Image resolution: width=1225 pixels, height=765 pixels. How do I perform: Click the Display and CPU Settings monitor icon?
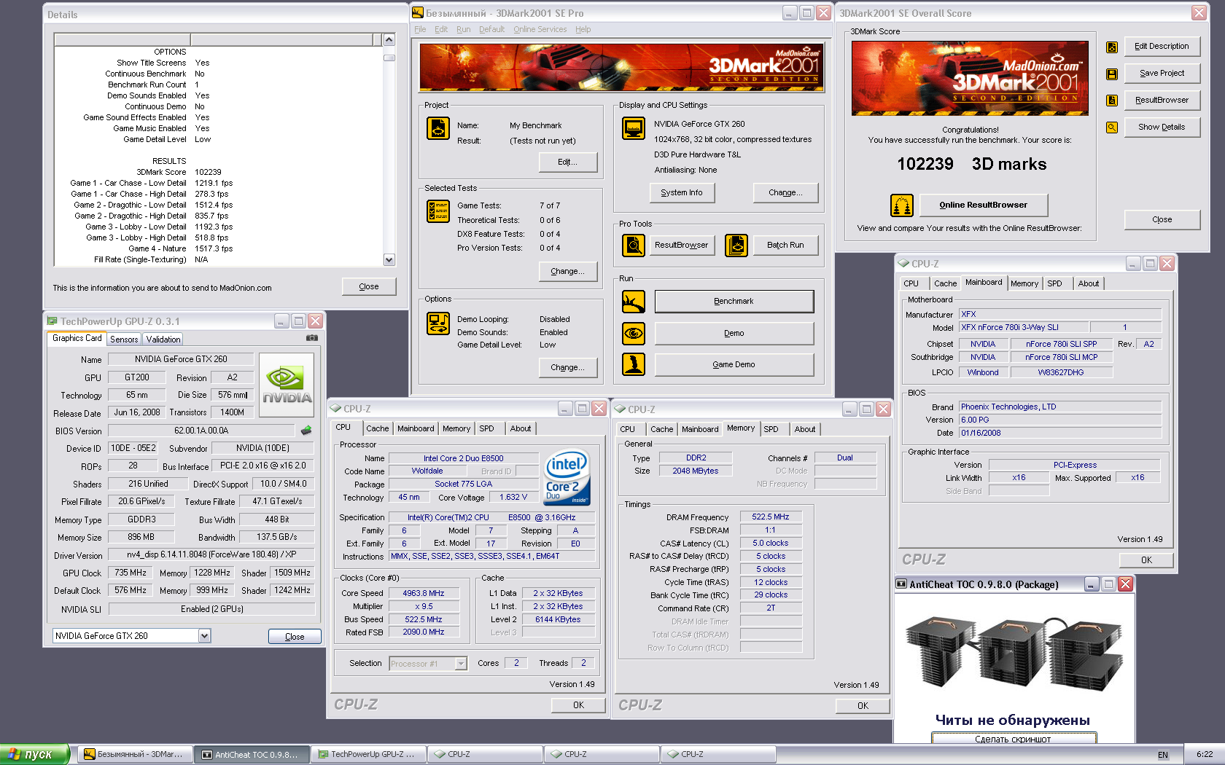point(634,128)
